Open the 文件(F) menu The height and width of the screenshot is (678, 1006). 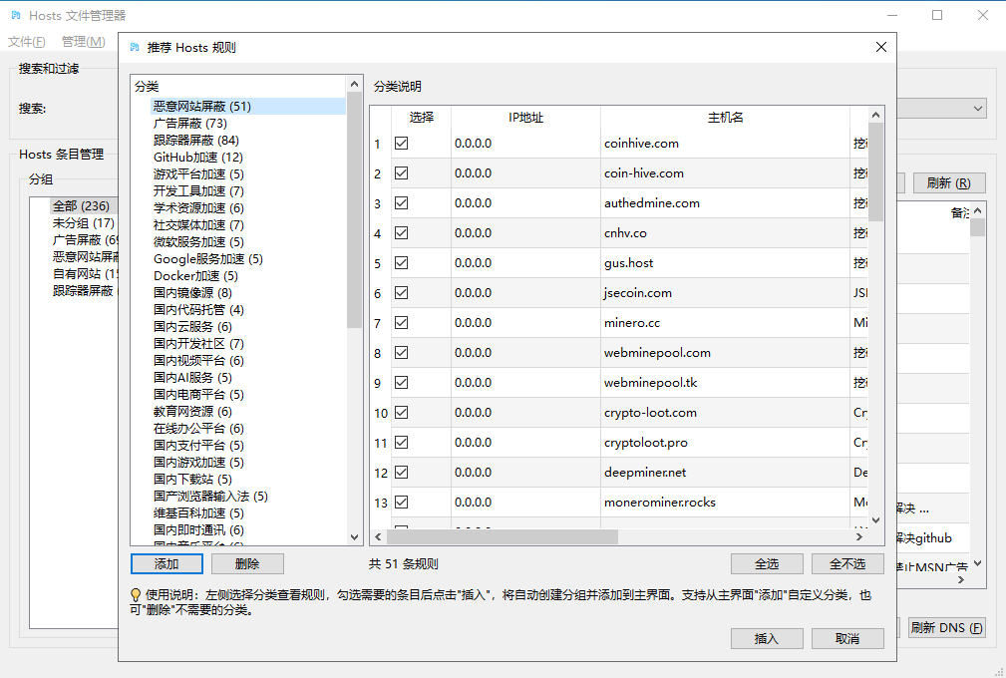(x=27, y=42)
